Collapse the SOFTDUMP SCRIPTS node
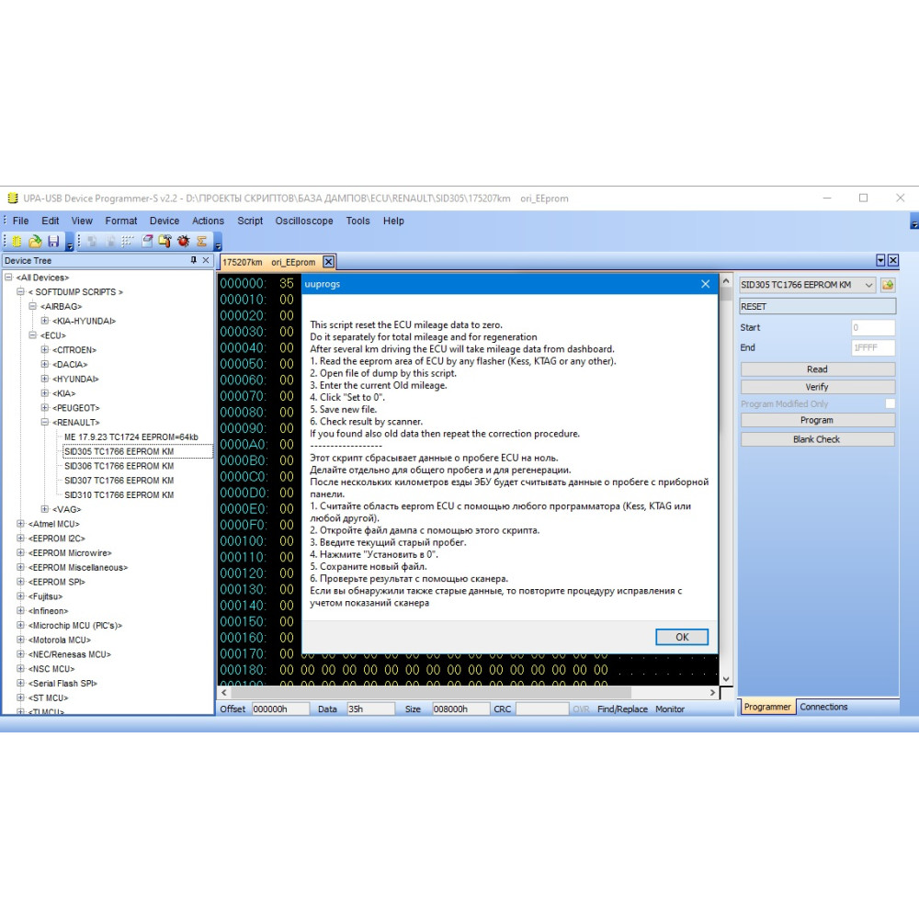 click(x=20, y=291)
